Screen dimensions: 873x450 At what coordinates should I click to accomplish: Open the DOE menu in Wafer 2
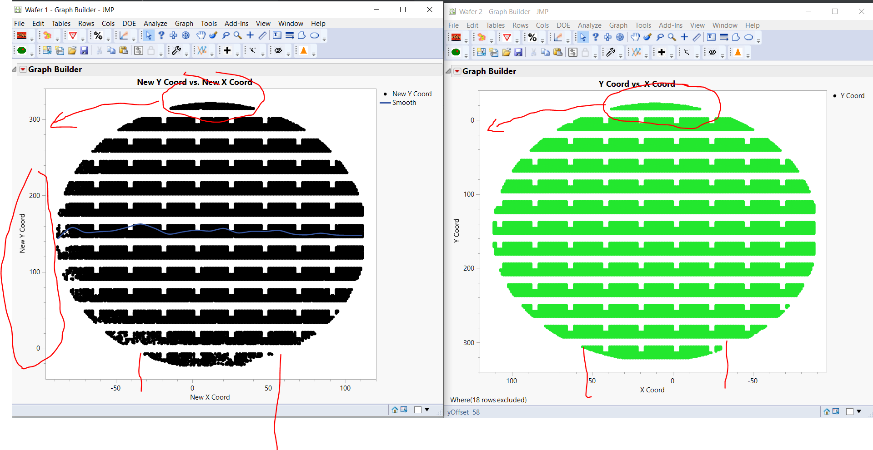pyautogui.click(x=563, y=25)
